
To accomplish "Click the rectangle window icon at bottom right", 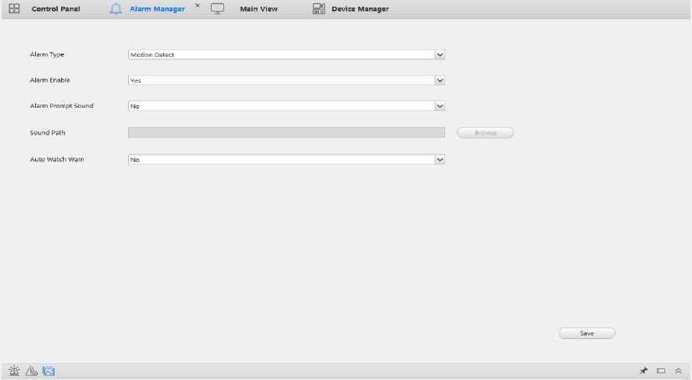I will 661,370.
